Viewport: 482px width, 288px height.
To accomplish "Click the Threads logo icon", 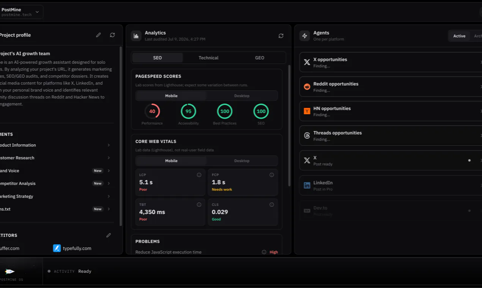I will point(307,136).
